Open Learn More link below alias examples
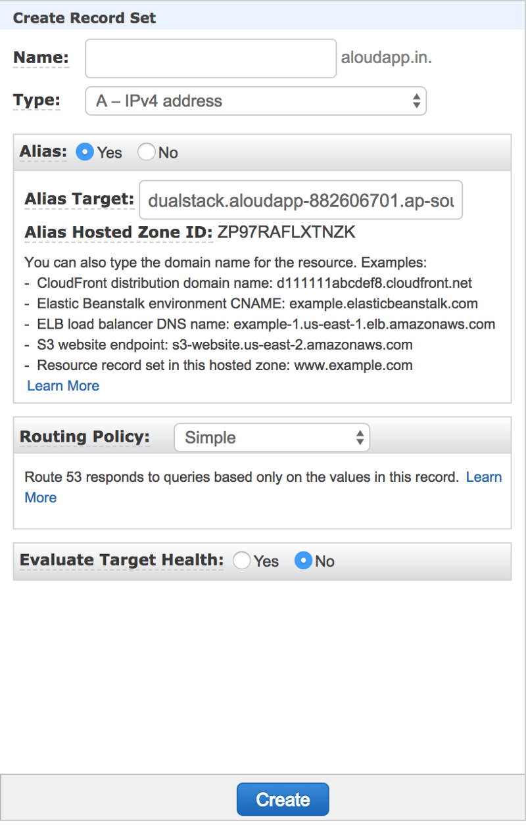526x825 pixels. coord(63,386)
